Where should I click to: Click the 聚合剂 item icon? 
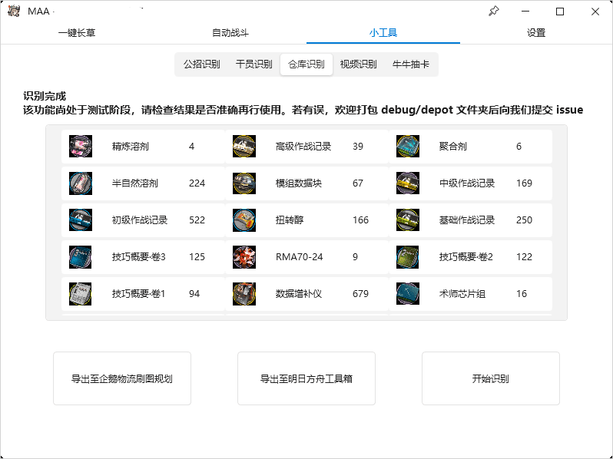[x=408, y=147]
